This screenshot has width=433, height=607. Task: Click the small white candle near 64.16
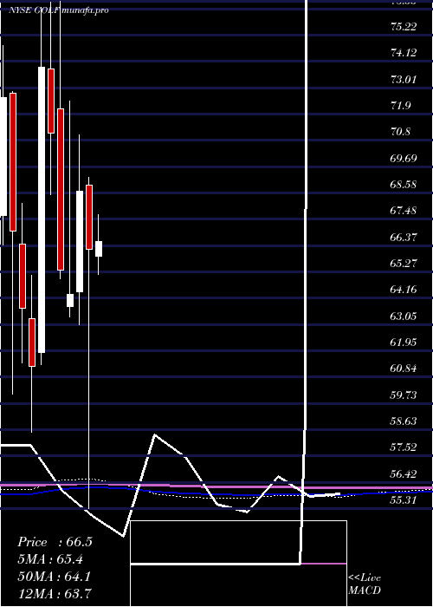tap(70, 300)
